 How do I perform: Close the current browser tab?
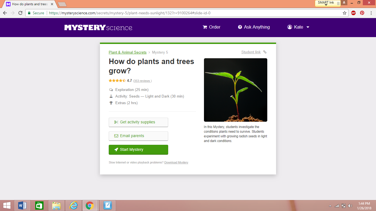click(52, 4)
